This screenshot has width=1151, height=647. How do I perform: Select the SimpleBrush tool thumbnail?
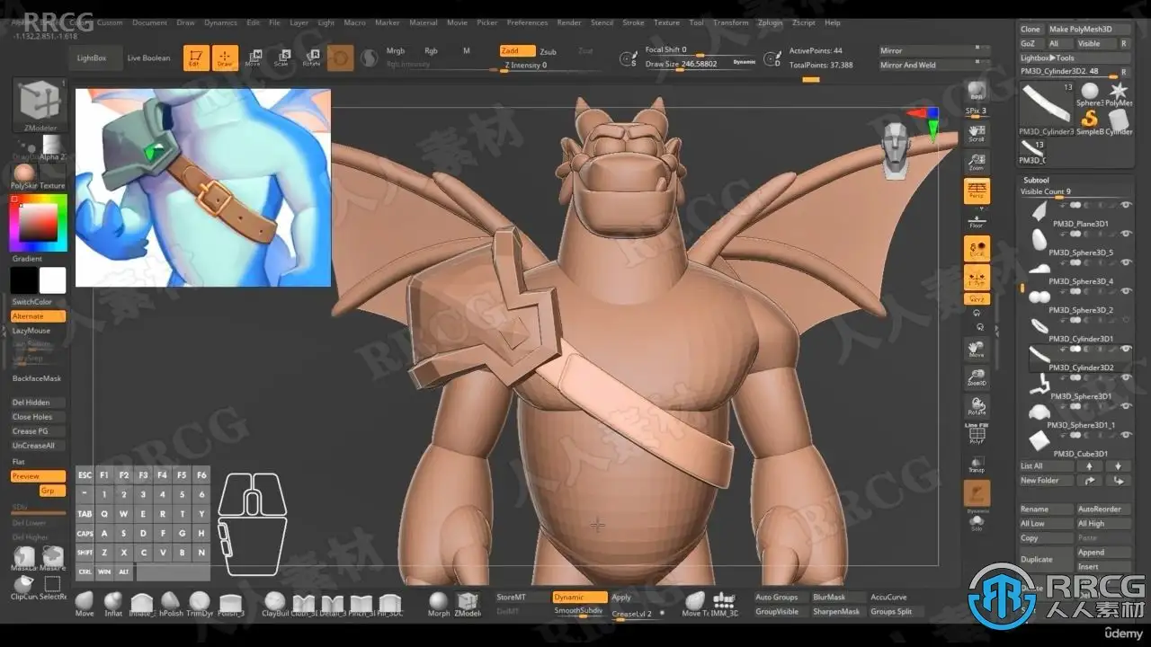(1090, 121)
